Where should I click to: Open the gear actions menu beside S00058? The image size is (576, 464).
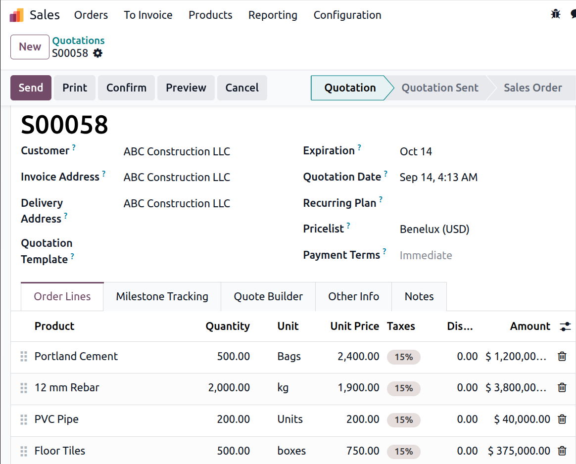click(x=97, y=53)
